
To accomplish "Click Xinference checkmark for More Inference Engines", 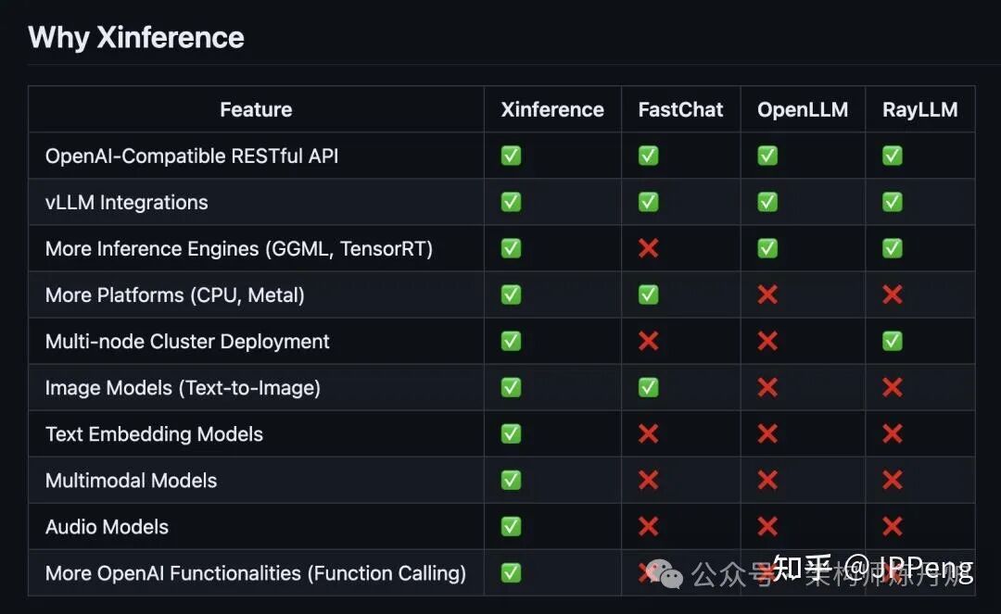I will (511, 248).
